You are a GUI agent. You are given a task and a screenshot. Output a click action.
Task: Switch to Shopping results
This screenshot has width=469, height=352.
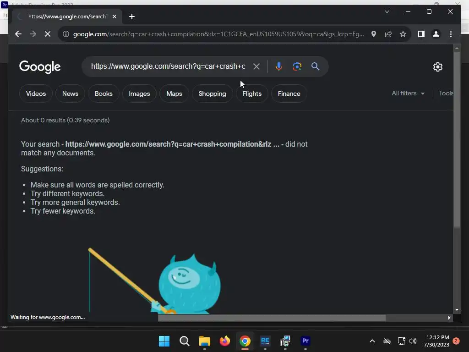pyautogui.click(x=213, y=93)
